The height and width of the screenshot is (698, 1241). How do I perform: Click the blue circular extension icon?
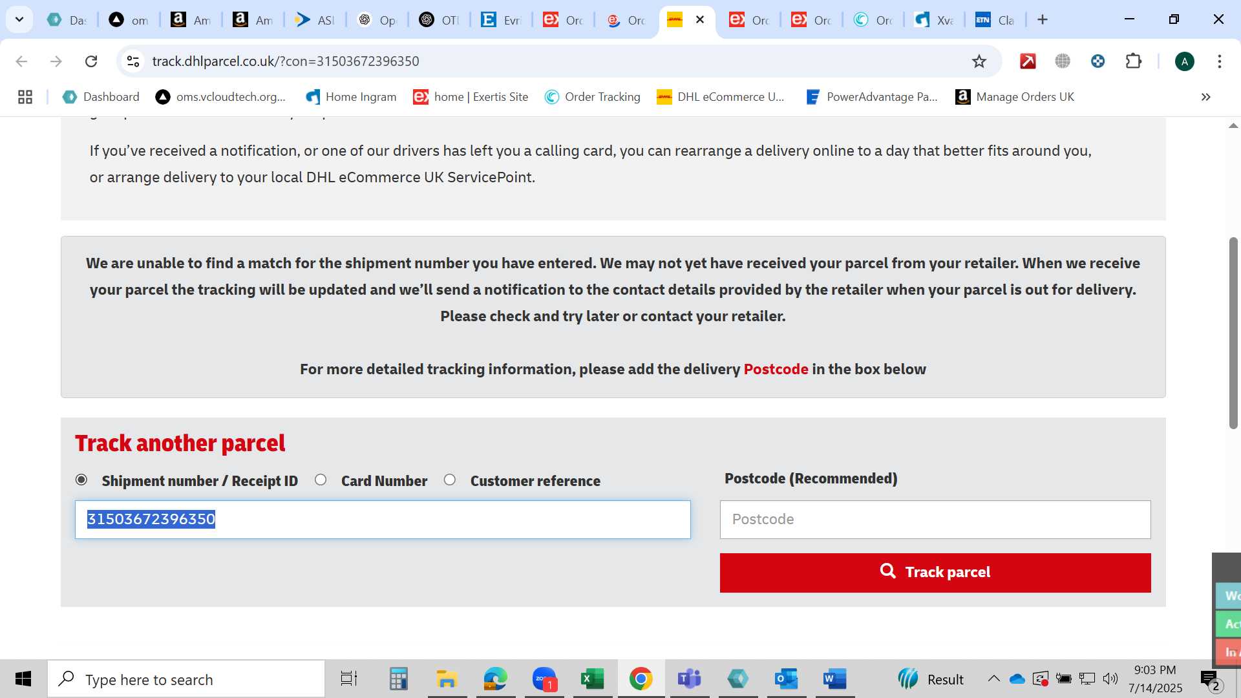click(x=1098, y=61)
